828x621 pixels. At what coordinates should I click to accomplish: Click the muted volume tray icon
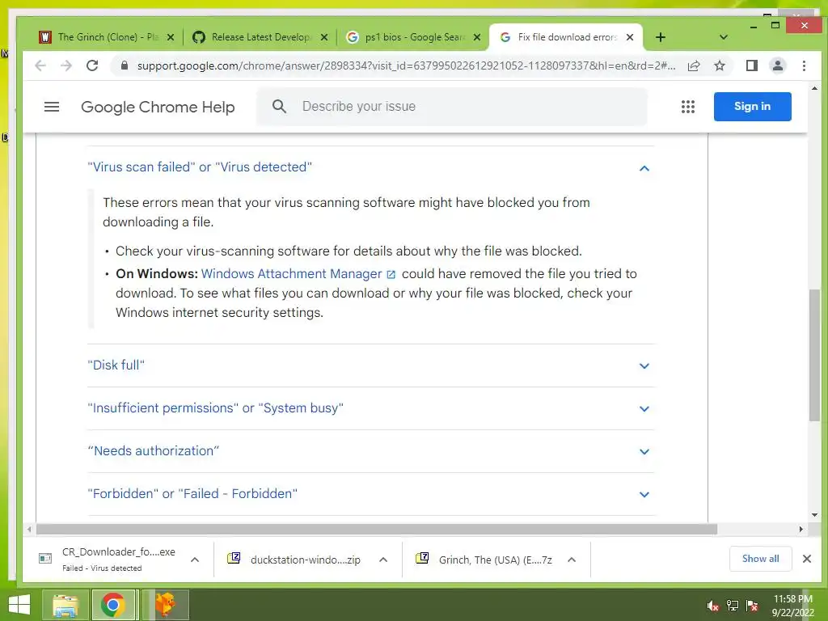click(x=713, y=606)
